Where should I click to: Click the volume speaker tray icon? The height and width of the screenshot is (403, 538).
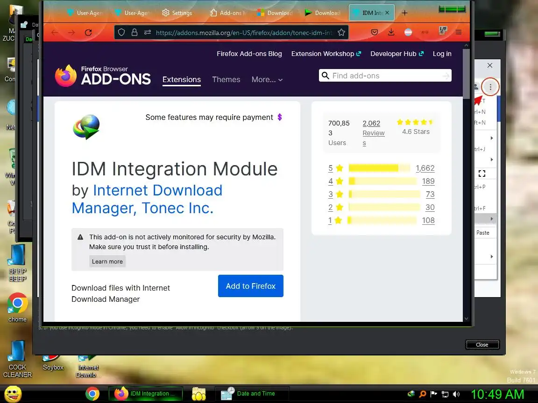[456, 394]
